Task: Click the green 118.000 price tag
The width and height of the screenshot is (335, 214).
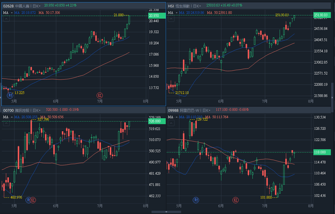Action: coord(322,152)
